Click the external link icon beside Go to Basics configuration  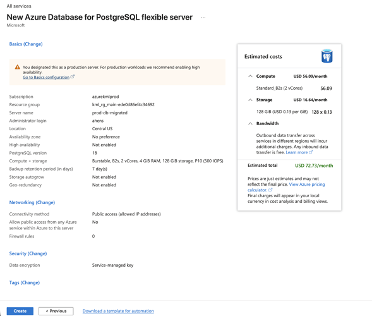pyautogui.click(x=73, y=76)
